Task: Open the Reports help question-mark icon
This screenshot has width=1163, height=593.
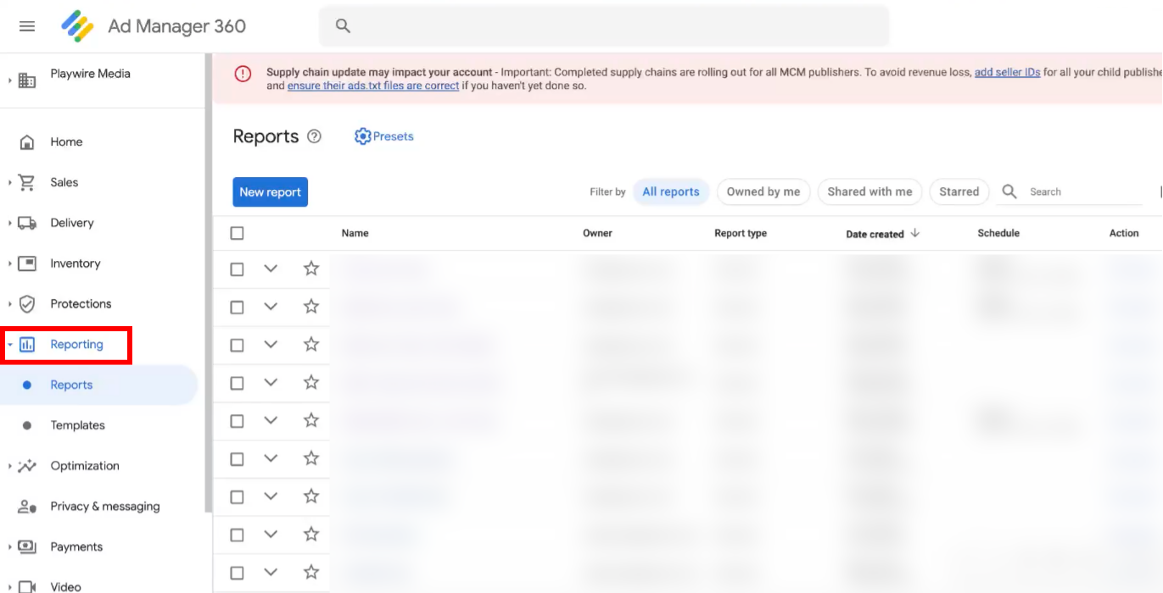Action: 314,136
